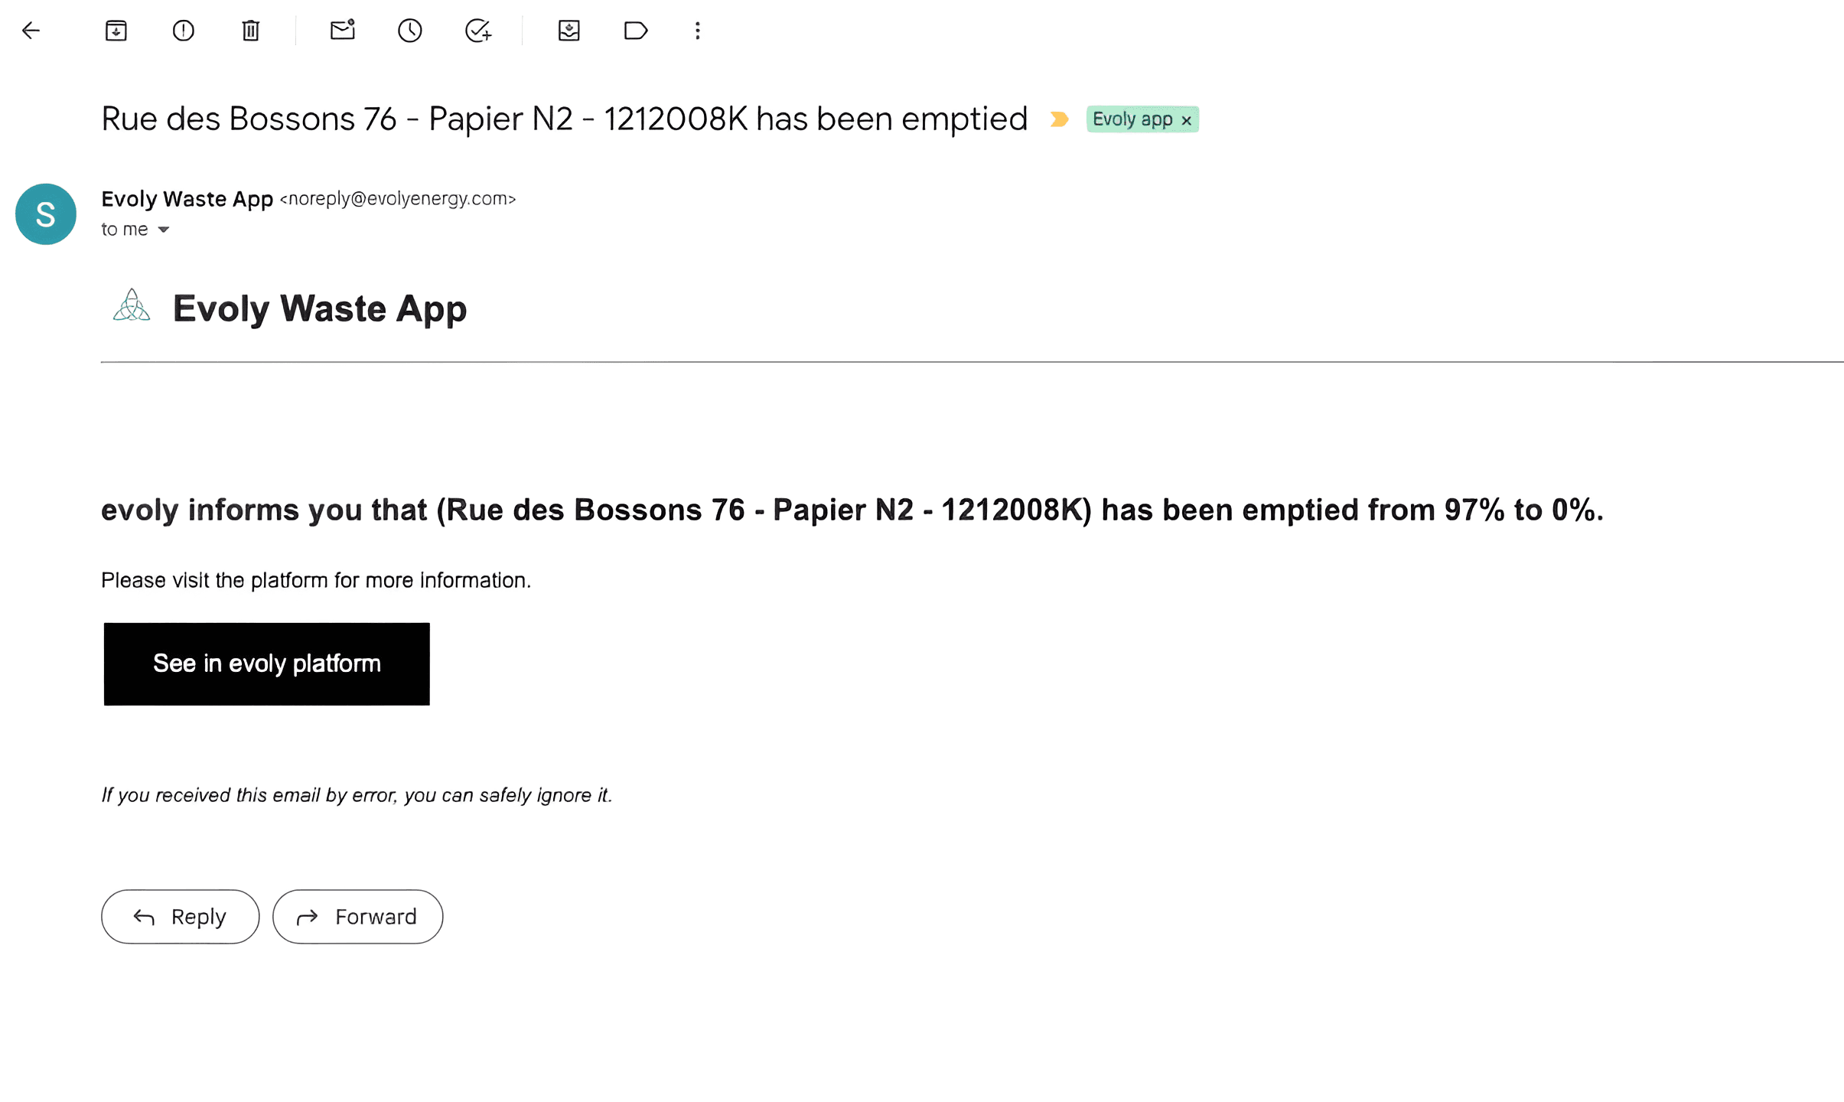Image resolution: width=1844 pixels, height=1102 pixels.
Task: Click the See in evoly platform button
Action: pyautogui.click(x=267, y=663)
